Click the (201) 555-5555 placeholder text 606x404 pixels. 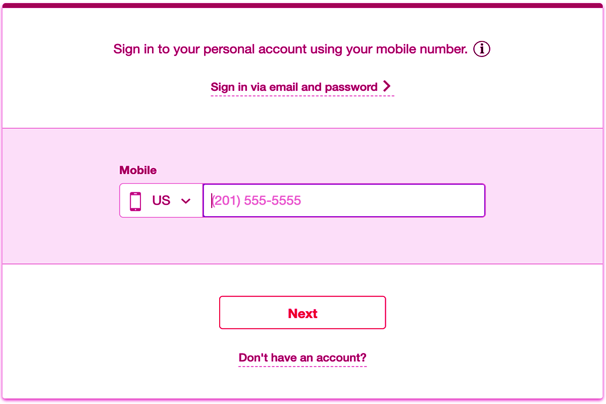click(257, 201)
